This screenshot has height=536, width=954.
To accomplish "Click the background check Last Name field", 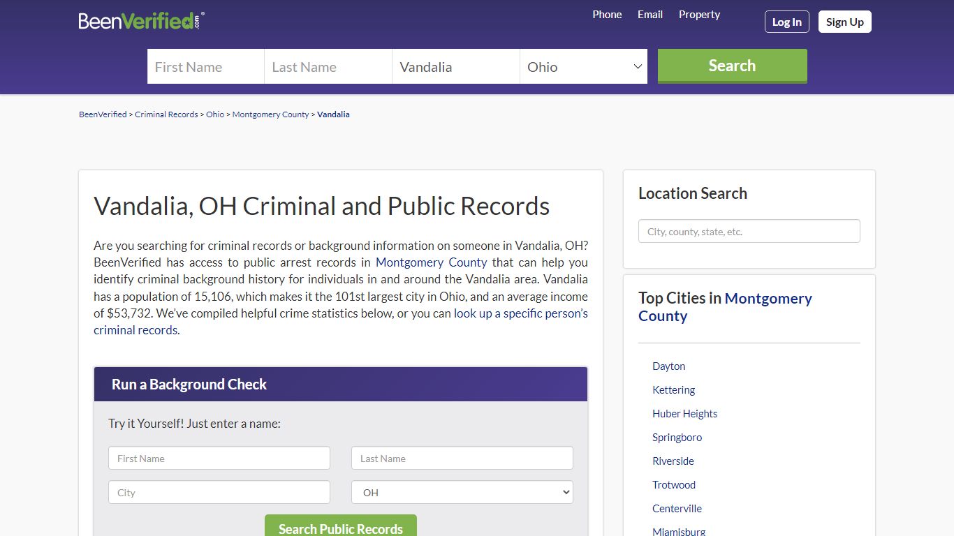I will 462,459.
